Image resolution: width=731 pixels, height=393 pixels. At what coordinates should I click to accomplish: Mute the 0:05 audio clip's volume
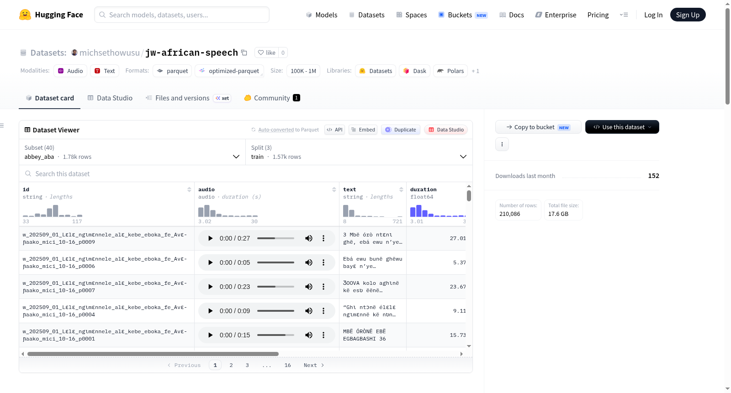(x=309, y=262)
